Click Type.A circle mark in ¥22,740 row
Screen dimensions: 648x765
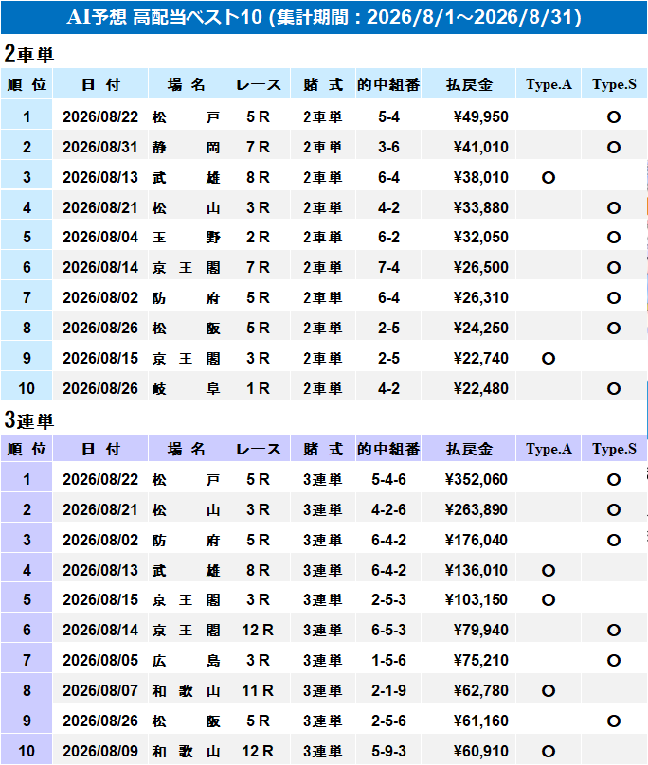tap(549, 359)
